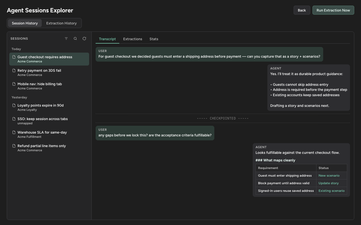Screen dimensions: 361x225
Task: Click the unmapped label under SSO session
Action: 25,123
